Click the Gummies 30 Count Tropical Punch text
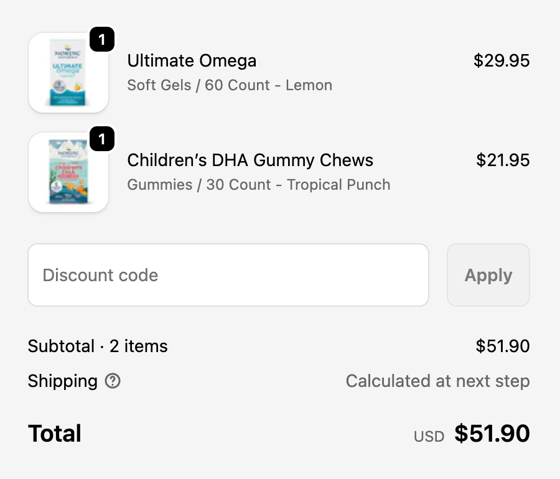Image resolution: width=560 pixels, height=479 pixels. [x=258, y=185]
